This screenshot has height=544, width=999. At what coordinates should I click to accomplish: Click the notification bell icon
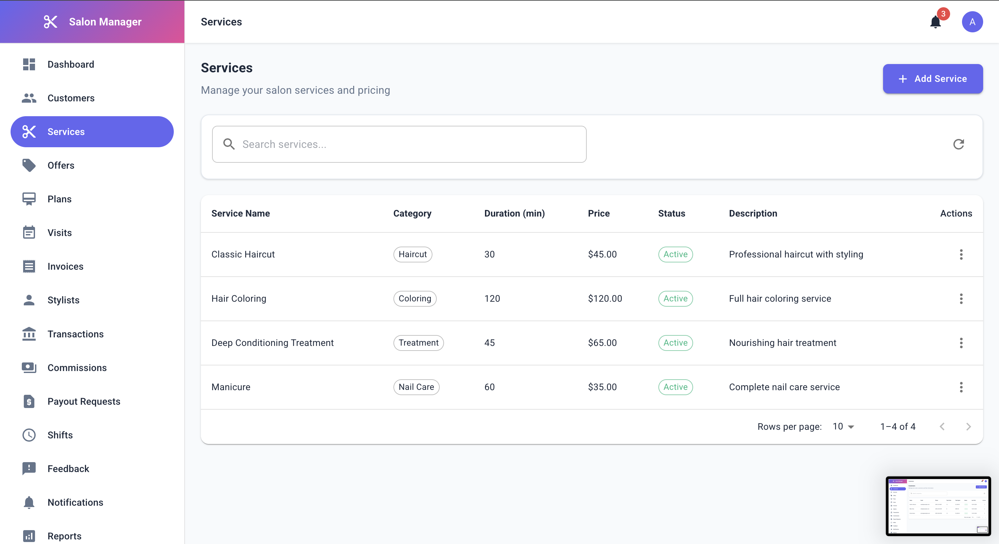pos(935,22)
